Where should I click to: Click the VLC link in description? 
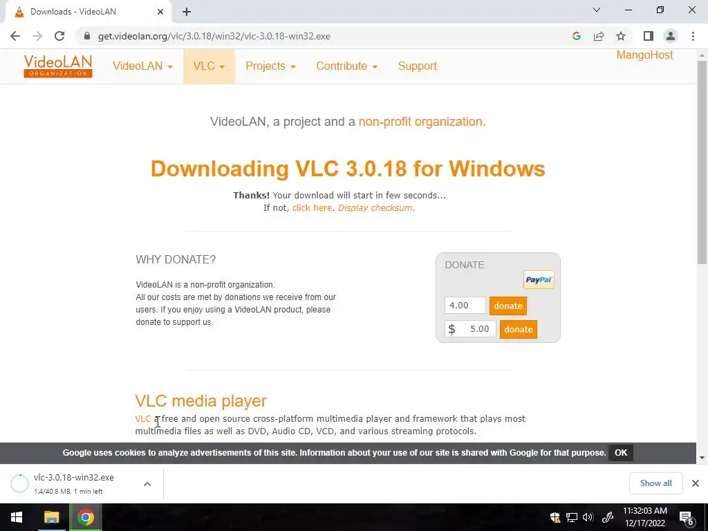[x=142, y=418]
